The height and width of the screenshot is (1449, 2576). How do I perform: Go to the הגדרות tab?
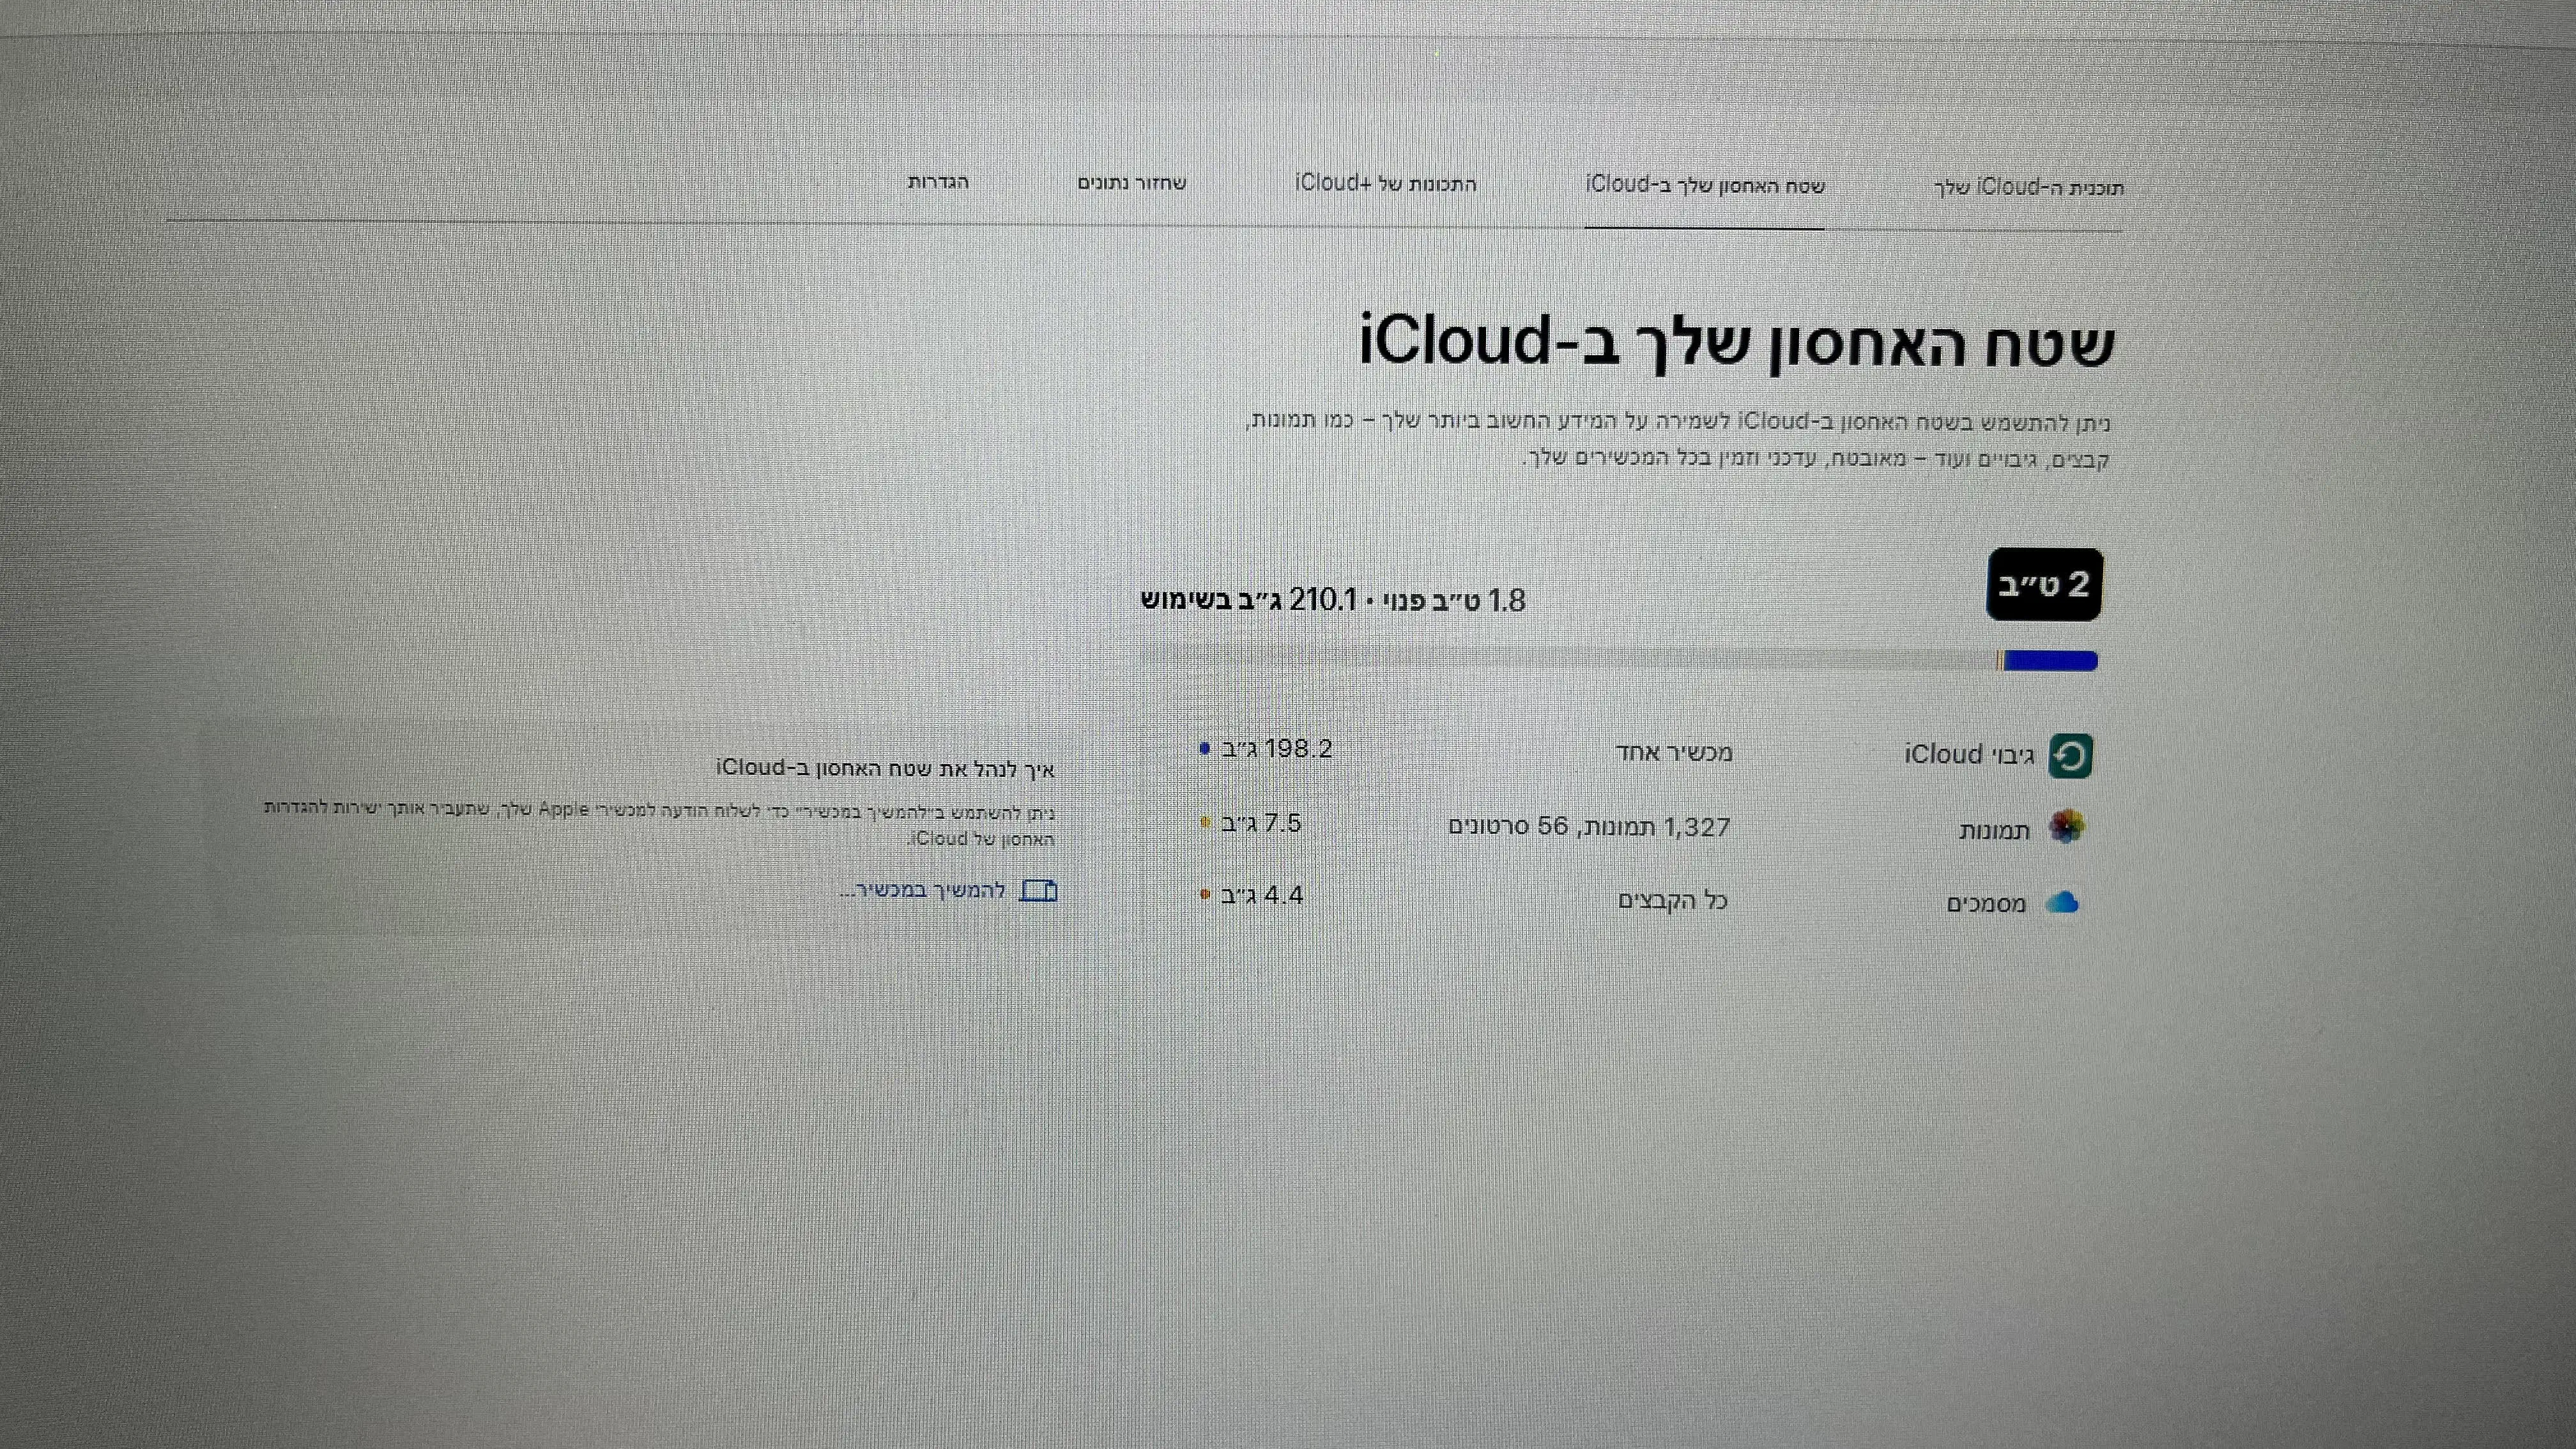938,182
